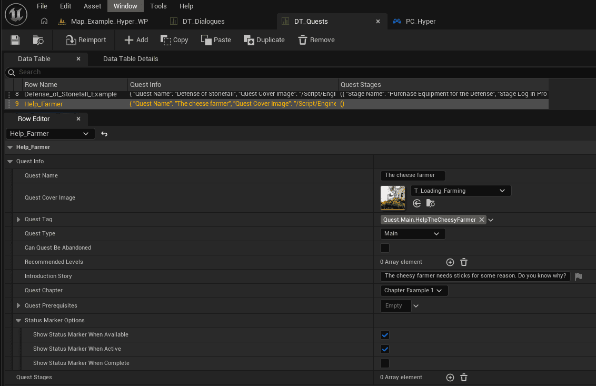Remove the Quest.Main.HelpTheCheesyFarmer tag
Image resolution: width=596 pixels, height=386 pixels.
click(x=482, y=220)
